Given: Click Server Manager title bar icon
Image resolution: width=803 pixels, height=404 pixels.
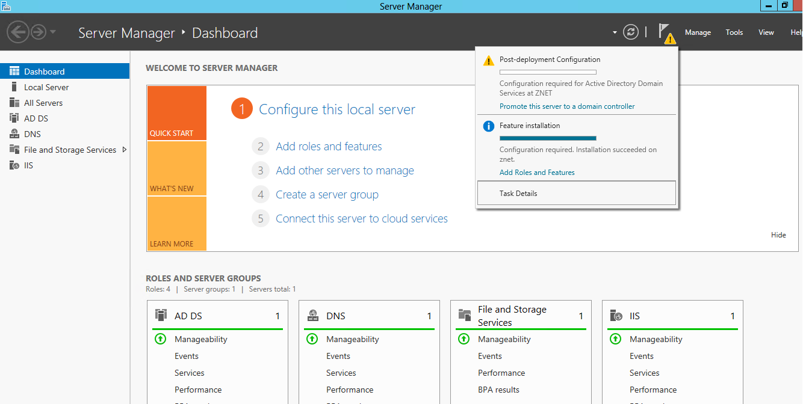Looking at the screenshot, I should click(x=6, y=6).
